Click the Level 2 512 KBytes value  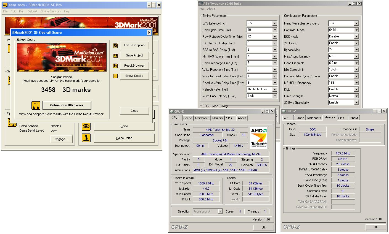[256, 194]
